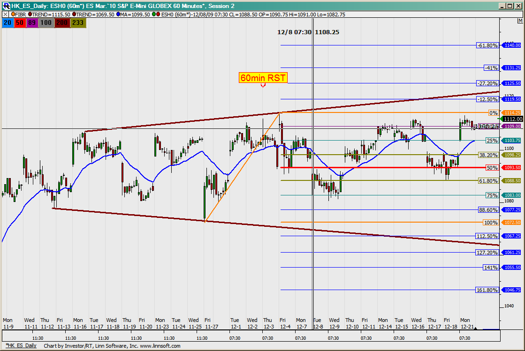Click the red arrow under 60min RST
The height and width of the screenshot is (351, 525).
(x=263, y=85)
